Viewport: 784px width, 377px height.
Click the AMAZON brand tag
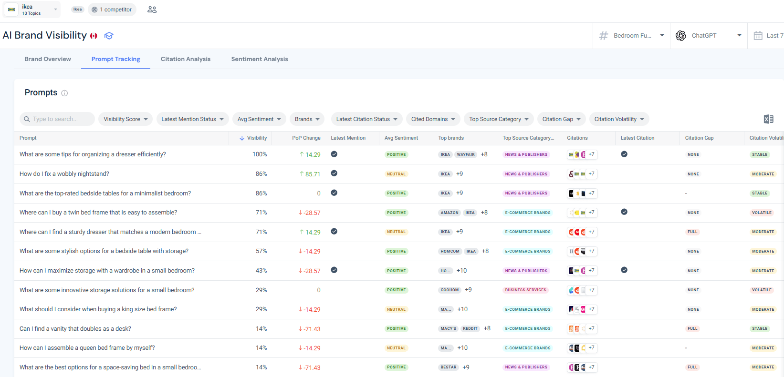pos(449,213)
